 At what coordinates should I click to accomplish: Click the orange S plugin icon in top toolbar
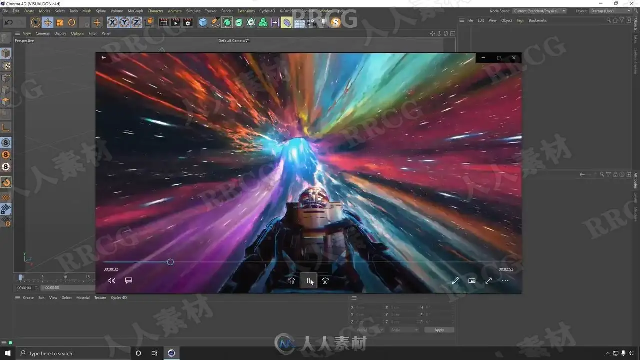[x=335, y=22]
